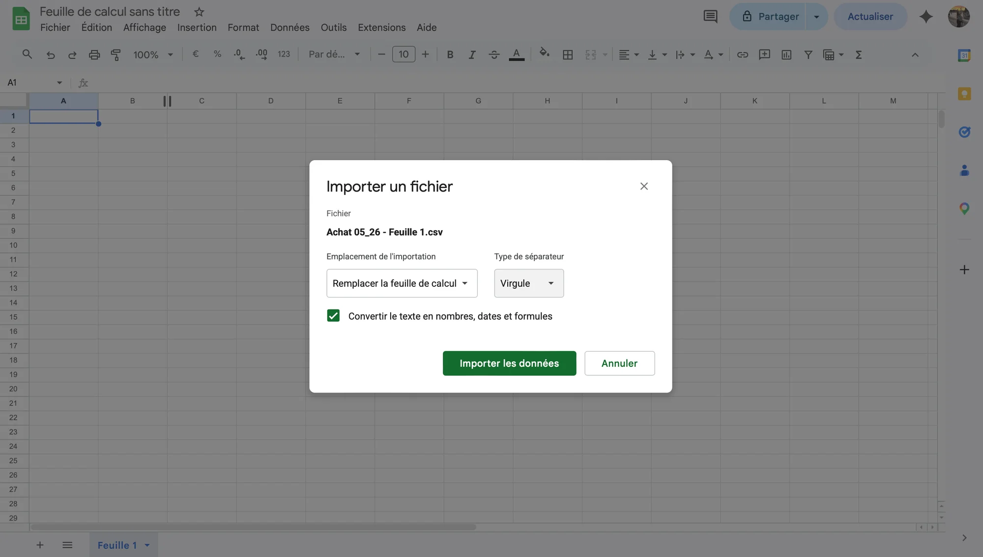Open the fill color bucket
Image resolution: width=983 pixels, height=557 pixels.
pos(544,53)
